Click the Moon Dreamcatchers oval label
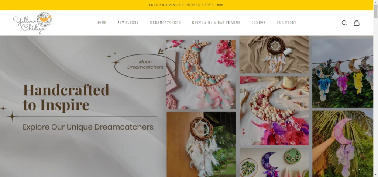The height and width of the screenshot is (177, 378). (145, 66)
